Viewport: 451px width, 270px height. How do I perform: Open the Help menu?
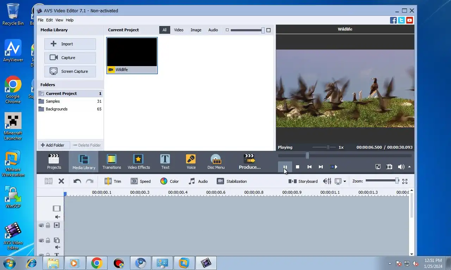70,20
